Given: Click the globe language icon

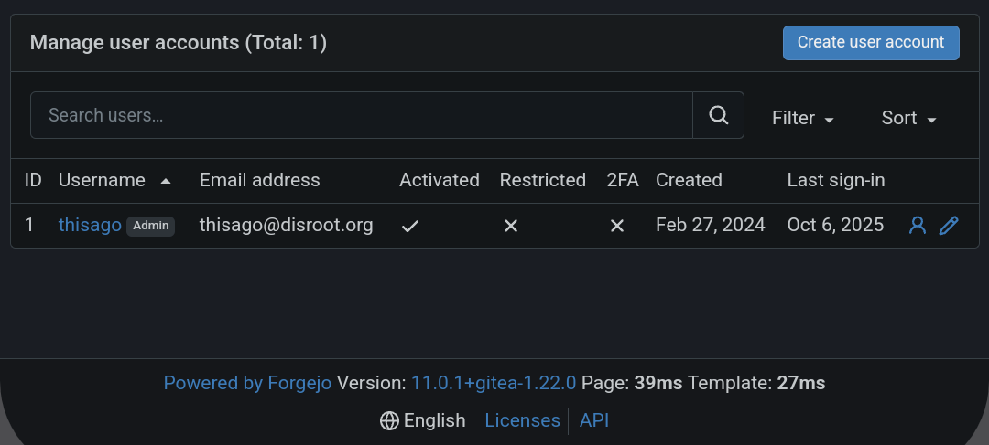Looking at the screenshot, I should tap(389, 420).
